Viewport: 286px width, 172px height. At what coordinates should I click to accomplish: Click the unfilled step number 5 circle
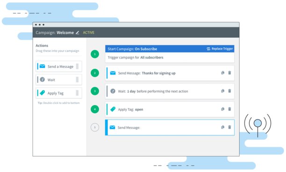[x=95, y=127]
